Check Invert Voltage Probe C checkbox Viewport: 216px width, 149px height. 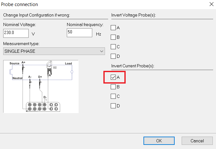pos(113,47)
